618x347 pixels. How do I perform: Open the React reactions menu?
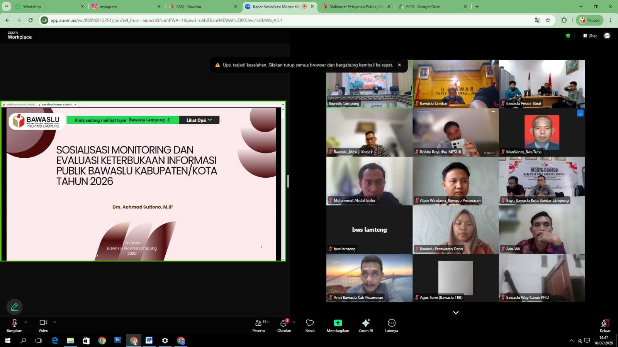coord(310,325)
